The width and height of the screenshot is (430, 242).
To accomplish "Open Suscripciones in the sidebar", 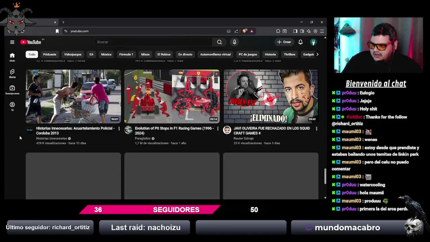I will click(x=12, y=90).
